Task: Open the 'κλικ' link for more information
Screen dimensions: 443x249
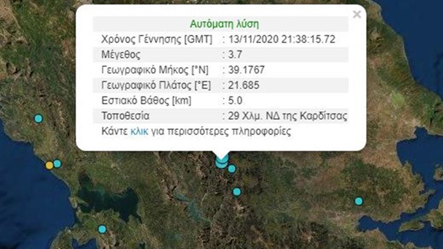Action: [139, 132]
